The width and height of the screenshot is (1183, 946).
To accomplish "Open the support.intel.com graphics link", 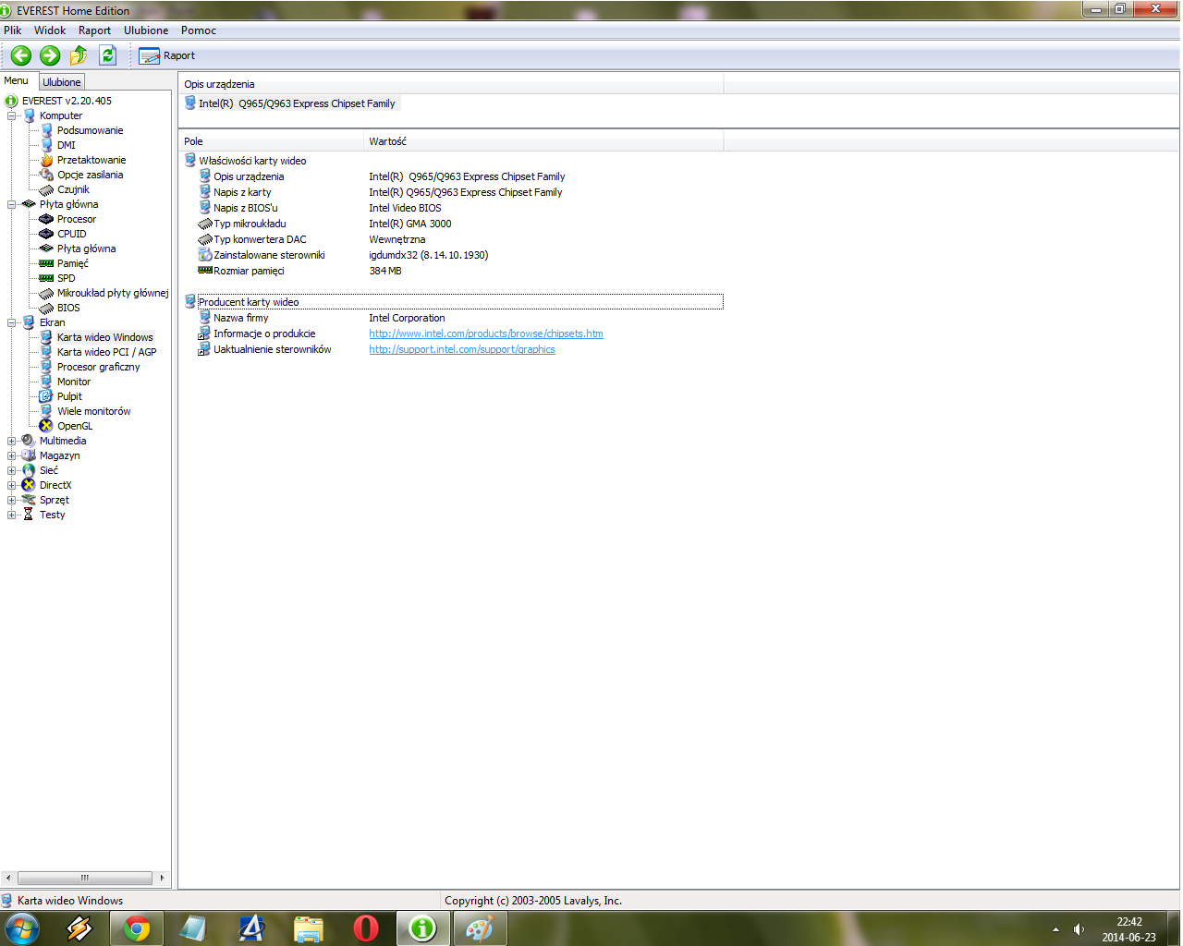I will [462, 349].
